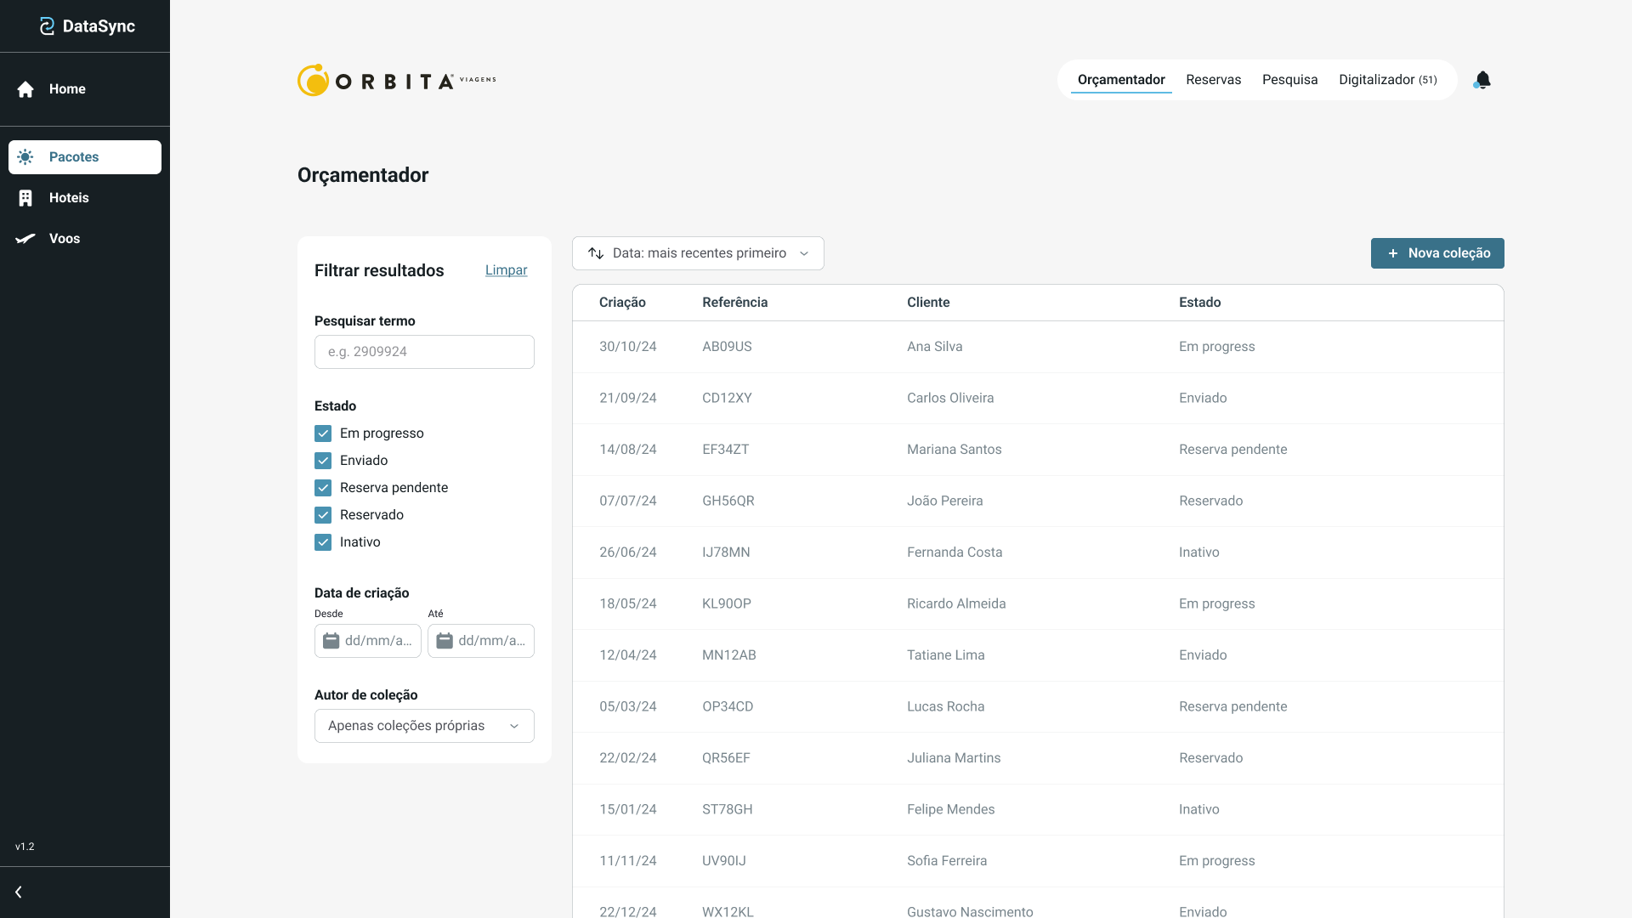
Task: Open the Digitalizador tab
Action: pos(1387,80)
